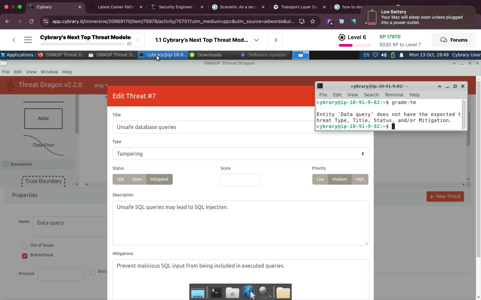The width and height of the screenshot is (481, 300).
Task: Set threat status to Open
Action: (x=137, y=179)
